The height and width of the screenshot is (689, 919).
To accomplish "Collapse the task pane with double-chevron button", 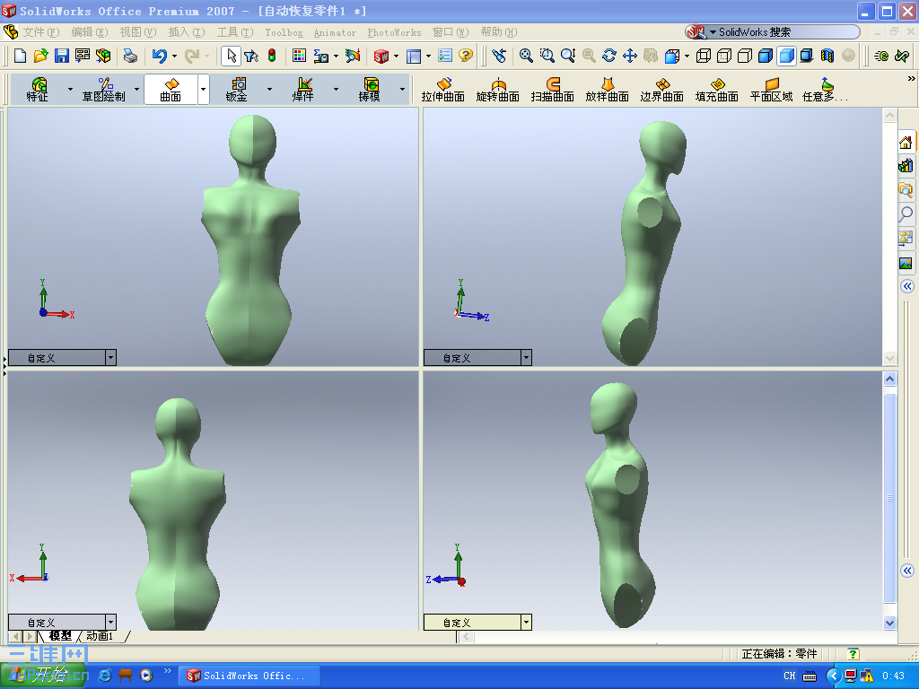I will point(906,285).
